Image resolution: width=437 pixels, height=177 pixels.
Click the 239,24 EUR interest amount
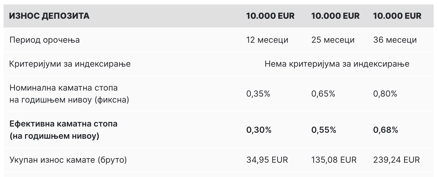tap(396, 160)
